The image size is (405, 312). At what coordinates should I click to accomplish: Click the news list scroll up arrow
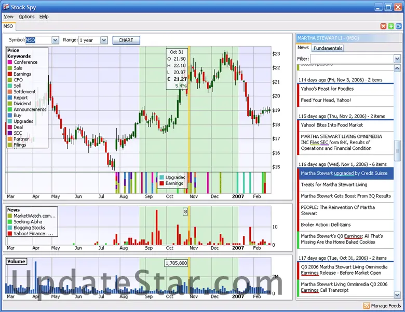397,68
